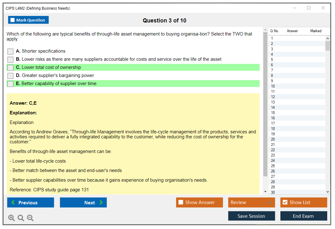Image resolution: width=335 pixels, height=229 pixels.
Task: Select option C Lower total cost checkbox
Action: click(x=11, y=68)
